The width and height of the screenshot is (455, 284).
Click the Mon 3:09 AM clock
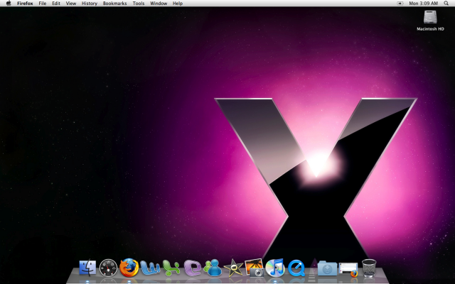point(424,3)
